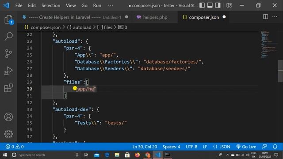Open the Selection menu
Viewport: 283px width, 159px height.
pyautogui.click(x=51, y=5)
